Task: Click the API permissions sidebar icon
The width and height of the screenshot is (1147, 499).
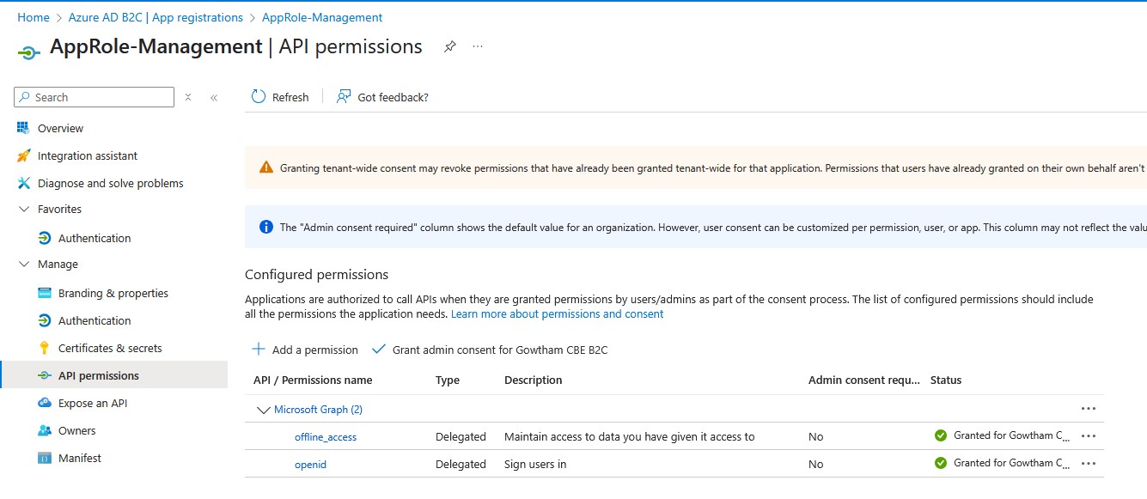Action: click(x=45, y=375)
